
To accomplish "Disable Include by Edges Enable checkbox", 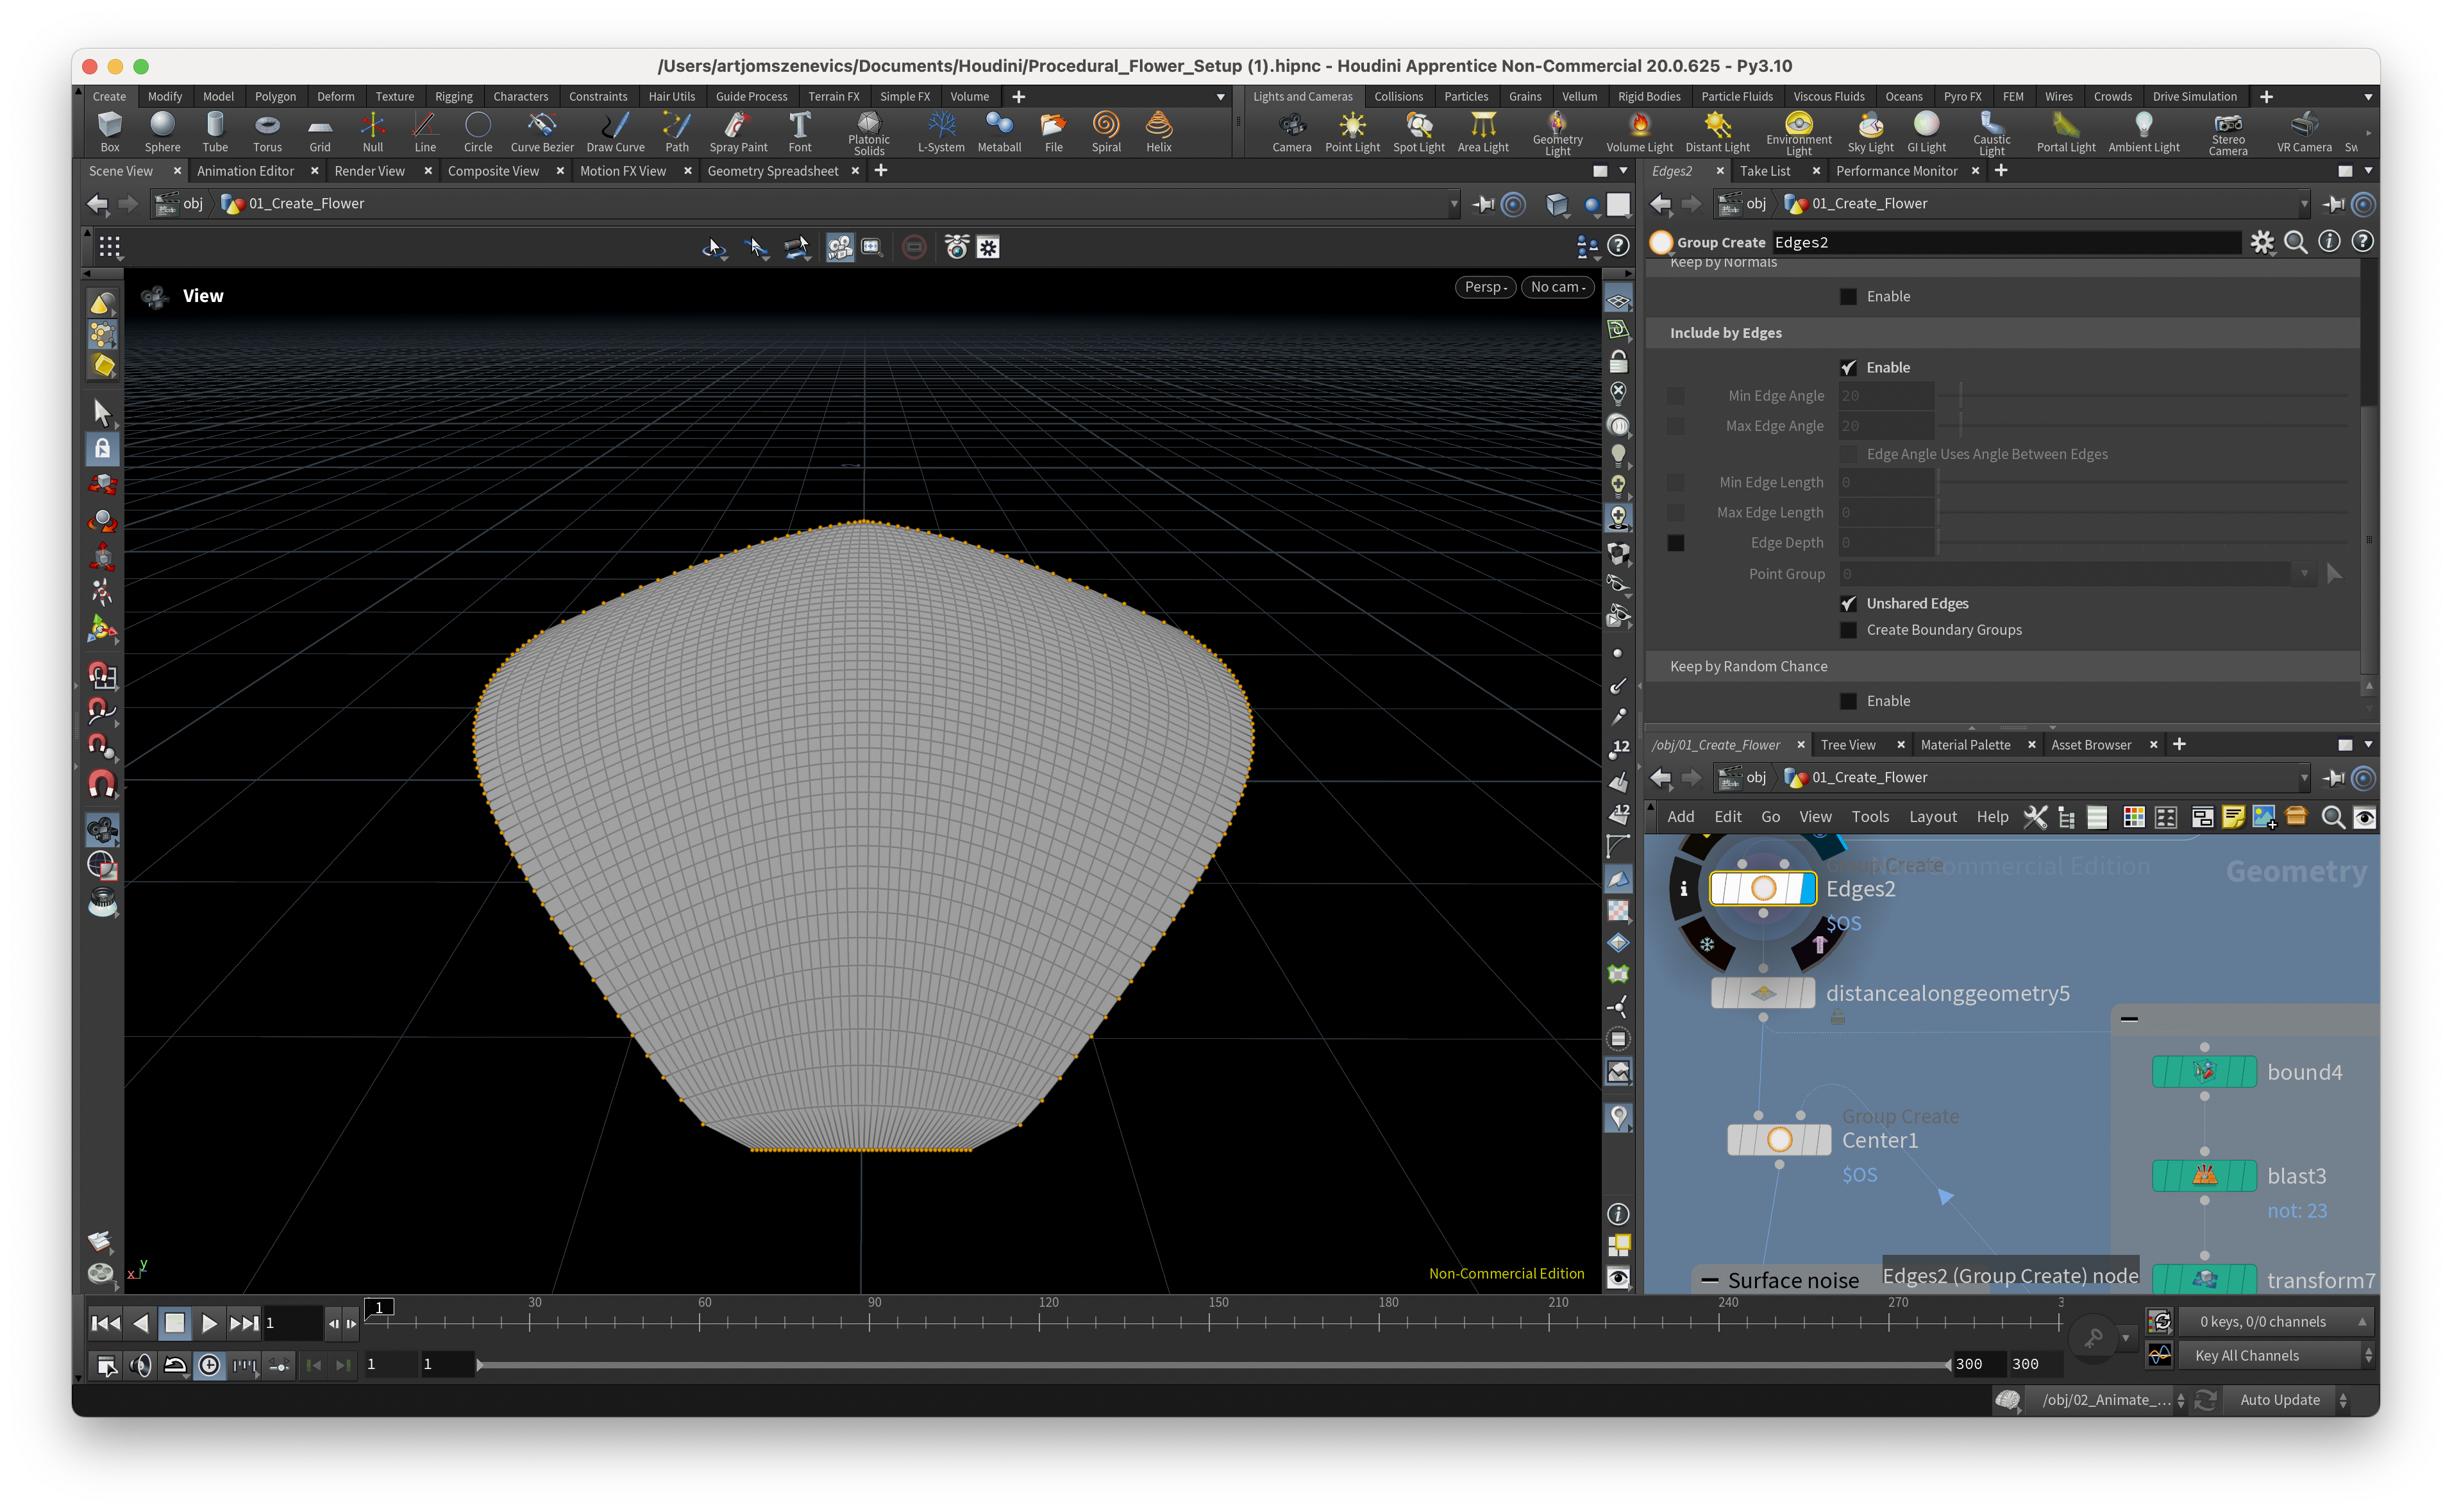I will [1848, 367].
